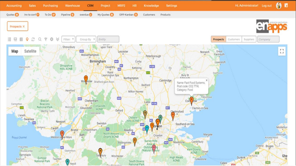Toggle the Customers filter button
Viewport: 296px width, 166px height.
click(234, 39)
